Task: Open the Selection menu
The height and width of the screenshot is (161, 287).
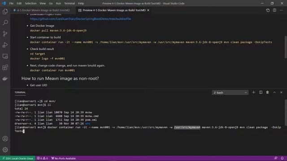Action: 30,3
